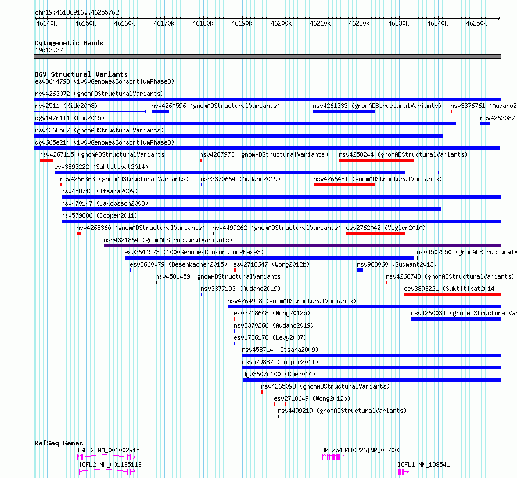The image size is (517, 478).
Task: Open nsv3370266 (Audano2019) label
Action: (274, 325)
